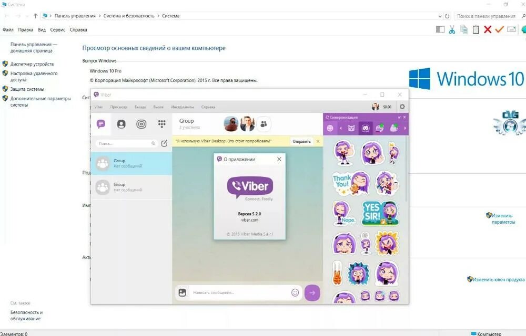
Task: Open sticker menu icon left of message box
Action: [x=182, y=292]
